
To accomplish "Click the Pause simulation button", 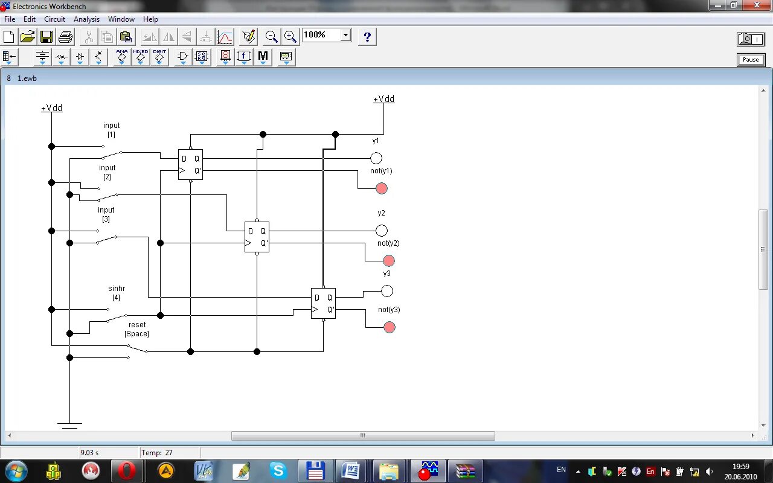I will (x=751, y=60).
